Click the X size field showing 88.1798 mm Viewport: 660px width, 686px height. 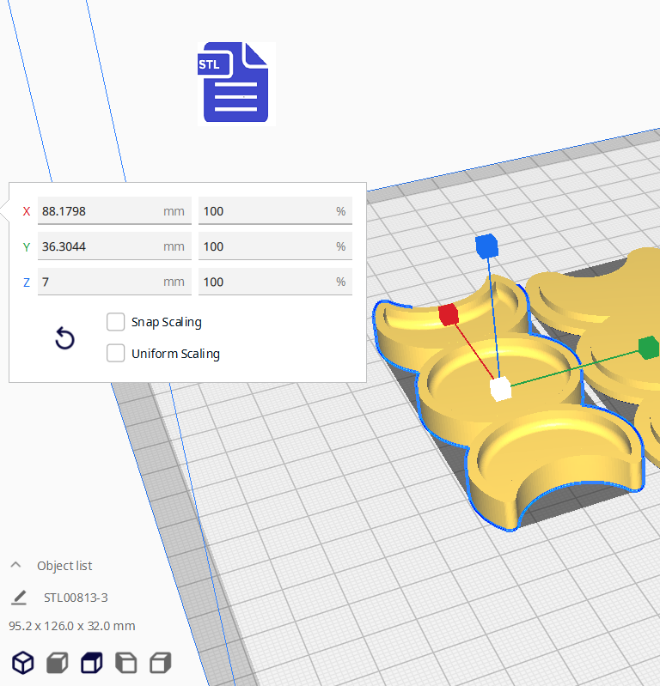99,211
